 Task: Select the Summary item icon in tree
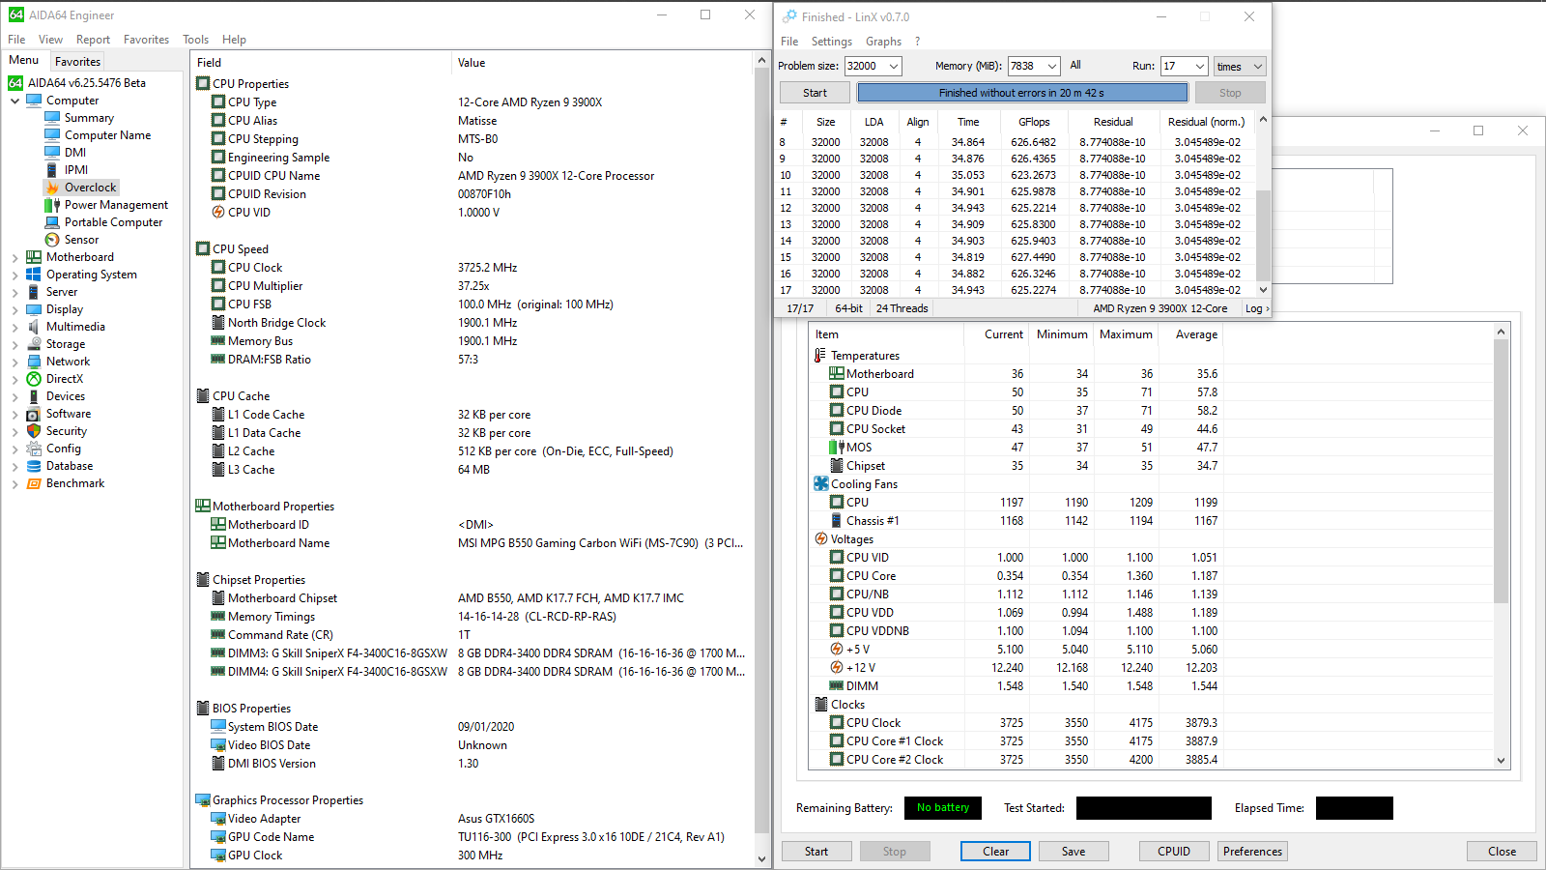[x=52, y=118]
